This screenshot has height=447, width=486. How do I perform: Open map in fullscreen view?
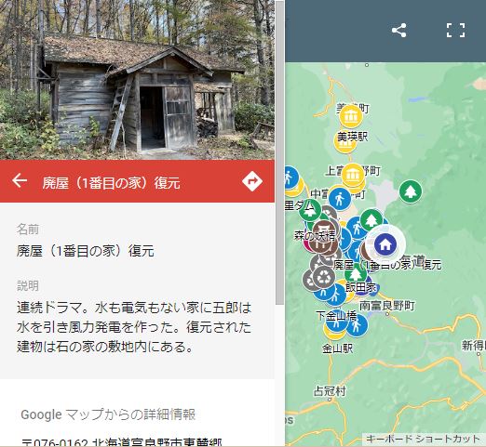click(455, 31)
